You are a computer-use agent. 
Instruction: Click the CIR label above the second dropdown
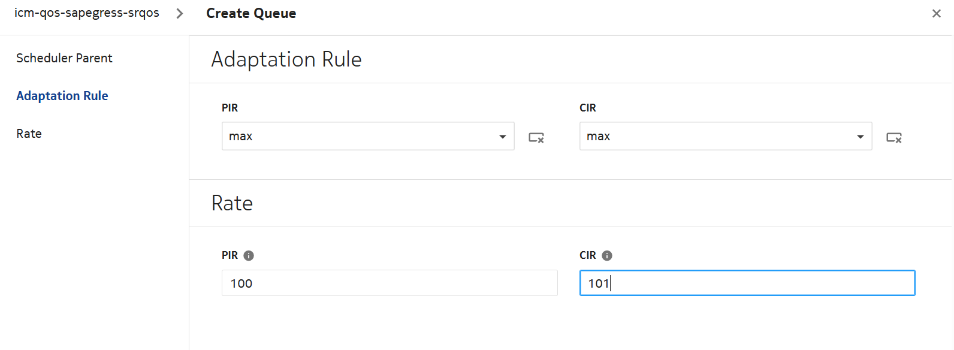tap(587, 108)
